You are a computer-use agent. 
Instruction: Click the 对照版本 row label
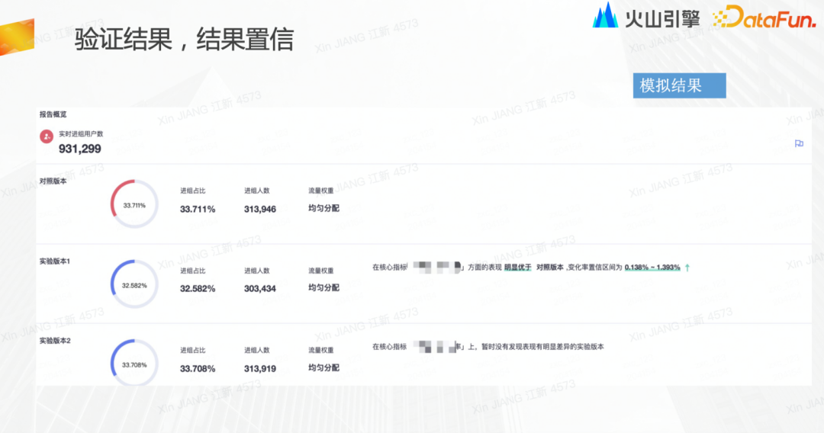click(53, 181)
